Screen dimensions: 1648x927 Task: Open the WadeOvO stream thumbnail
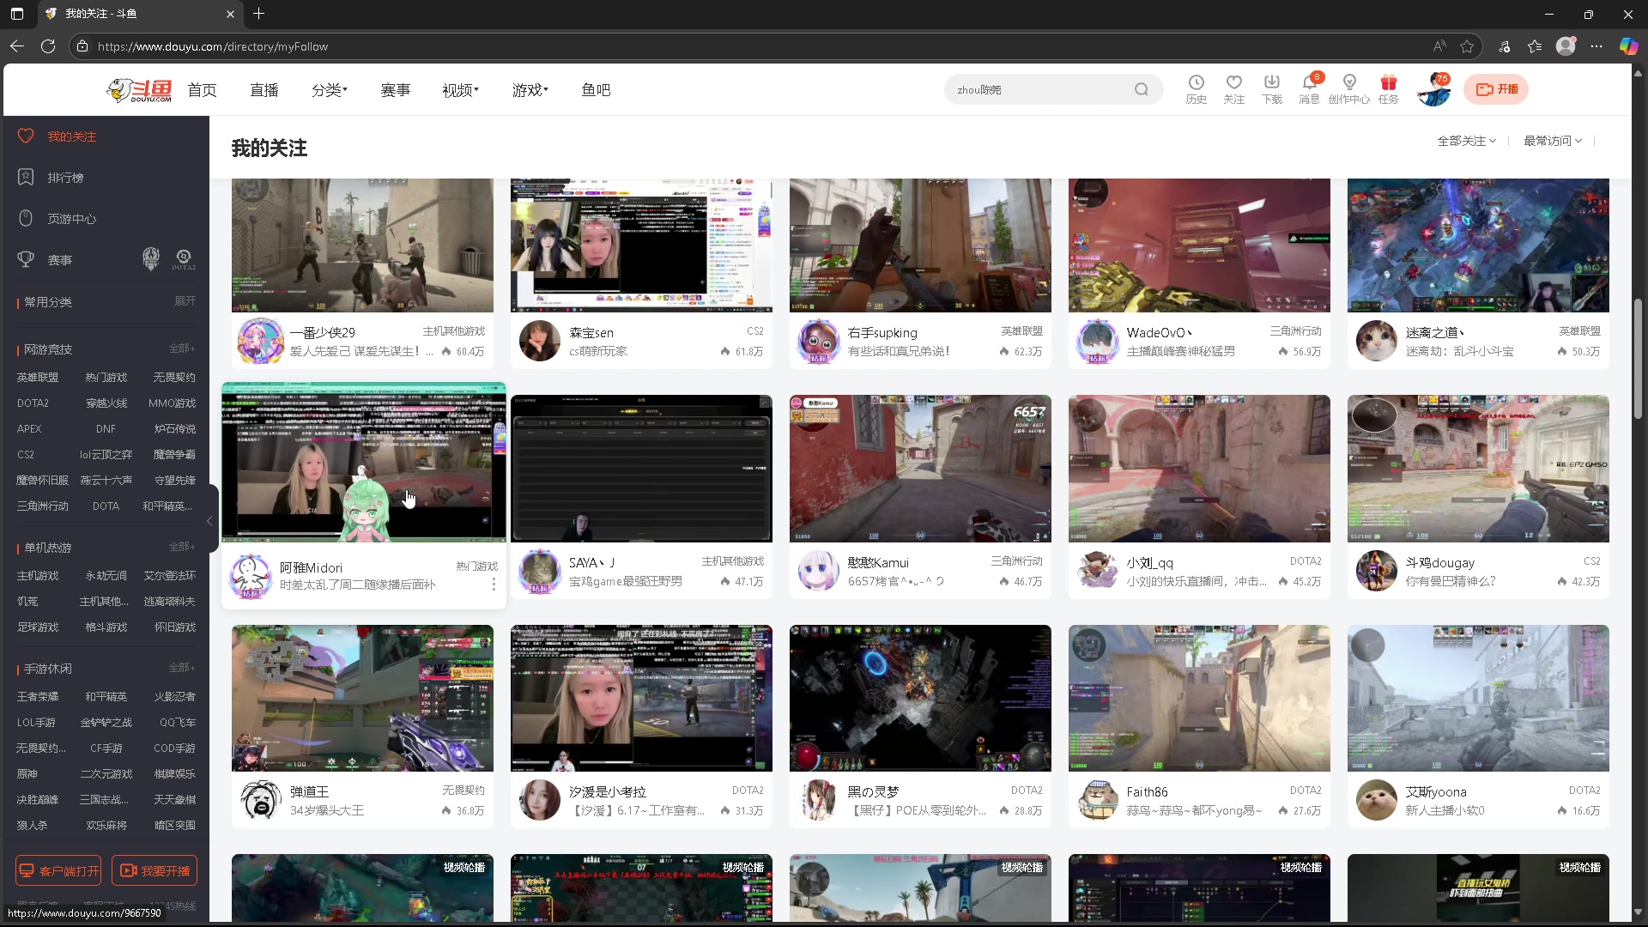1199,245
